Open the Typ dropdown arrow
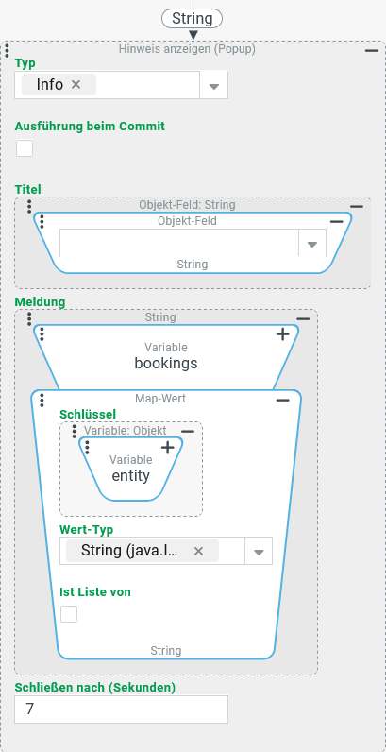Image resolution: width=386 pixels, height=752 pixels. (x=214, y=86)
